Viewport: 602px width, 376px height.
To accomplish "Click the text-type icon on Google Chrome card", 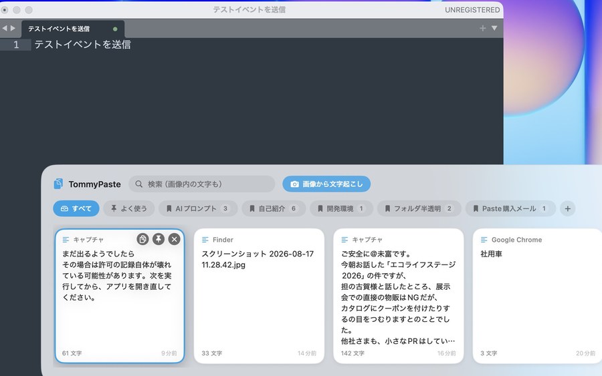I will (484, 240).
